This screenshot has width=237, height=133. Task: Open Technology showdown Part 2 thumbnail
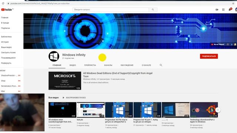pyautogui.click(x=204, y=110)
